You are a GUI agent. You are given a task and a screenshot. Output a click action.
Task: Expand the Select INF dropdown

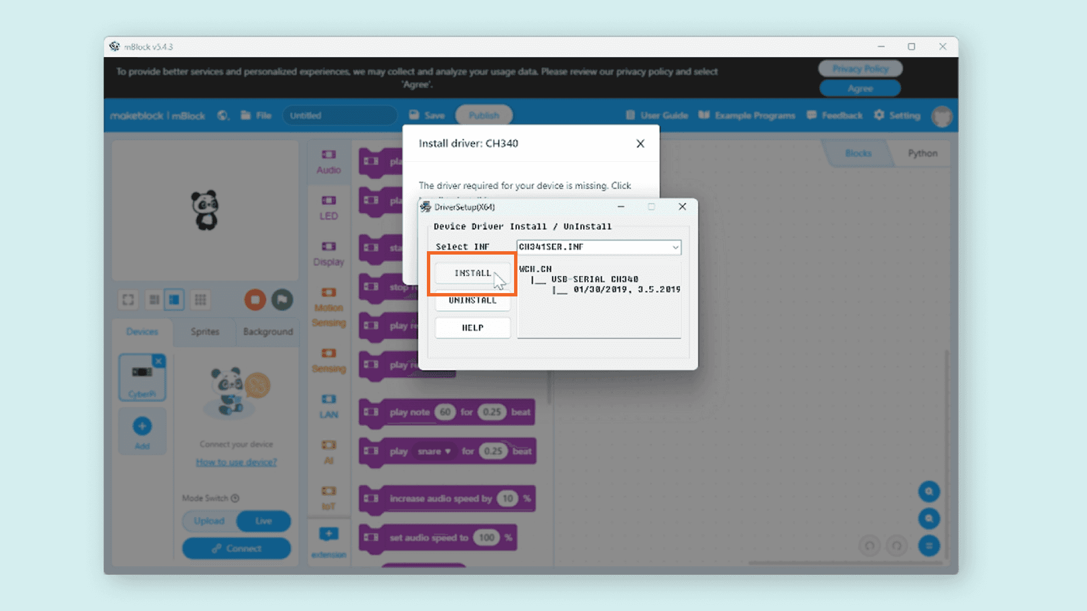(x=675, y=247)
